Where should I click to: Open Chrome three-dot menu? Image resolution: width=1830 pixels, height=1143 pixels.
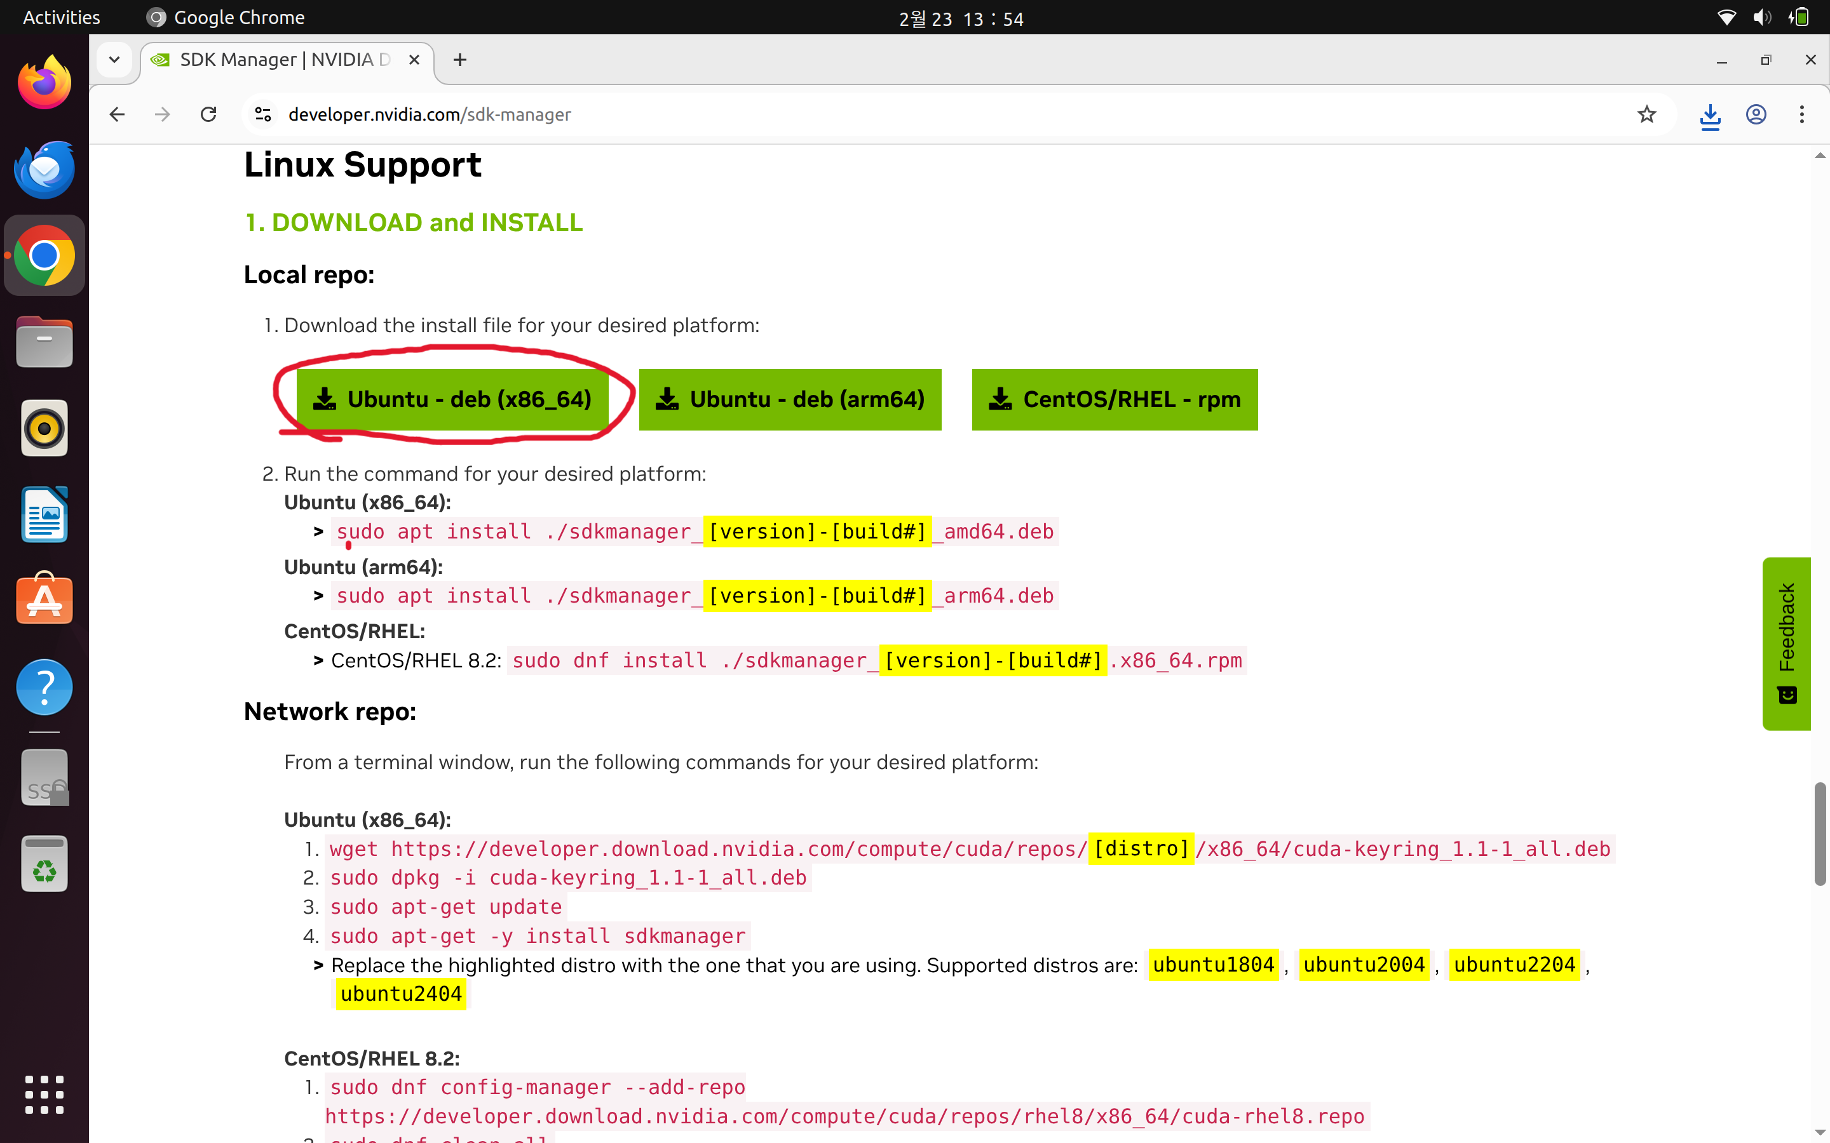(x=1802, y=115)
